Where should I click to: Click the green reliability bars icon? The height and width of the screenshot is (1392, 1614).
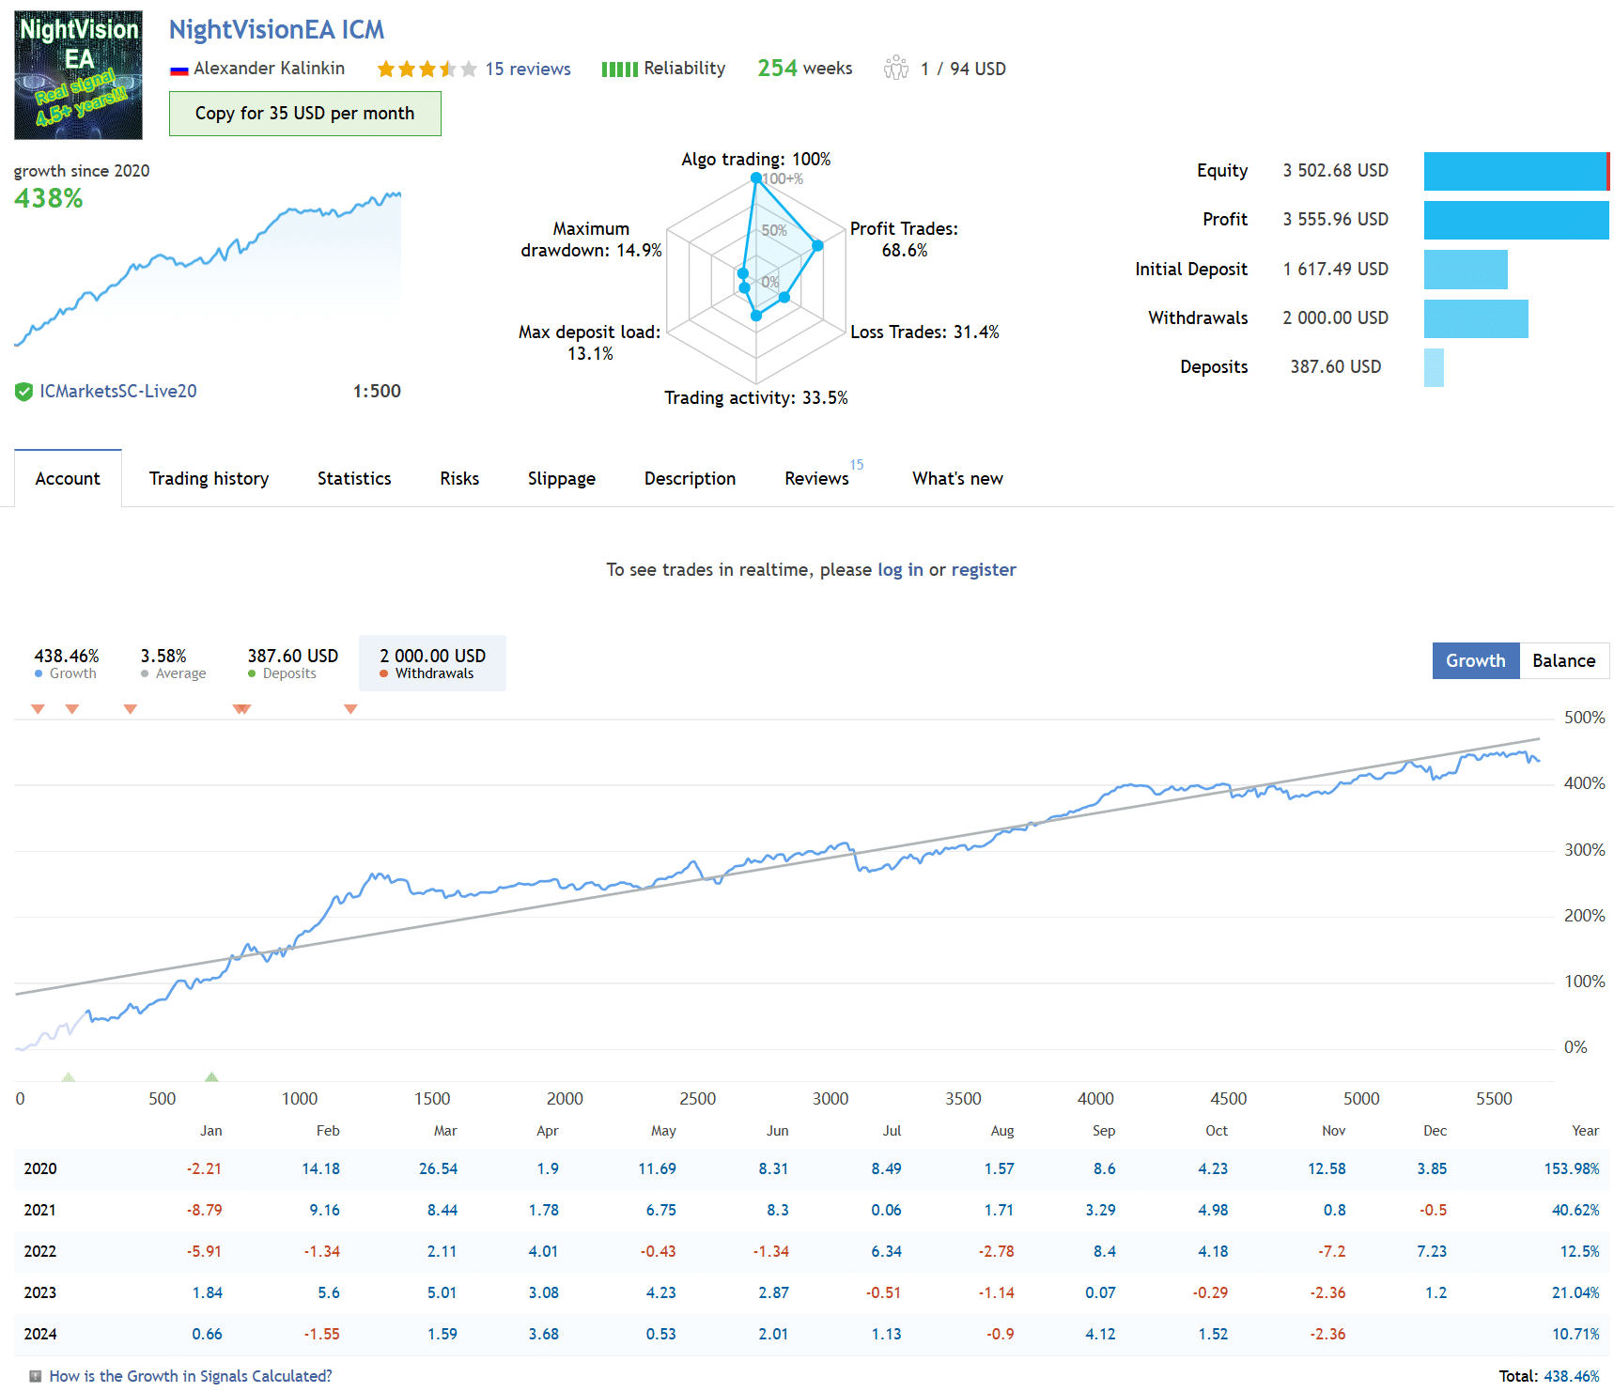(x=619, y=70)
